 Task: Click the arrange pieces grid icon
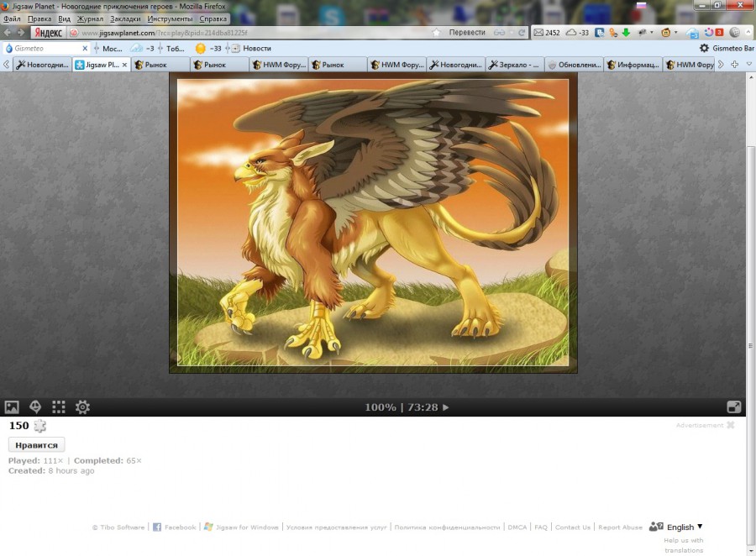[x=58, y=407]
